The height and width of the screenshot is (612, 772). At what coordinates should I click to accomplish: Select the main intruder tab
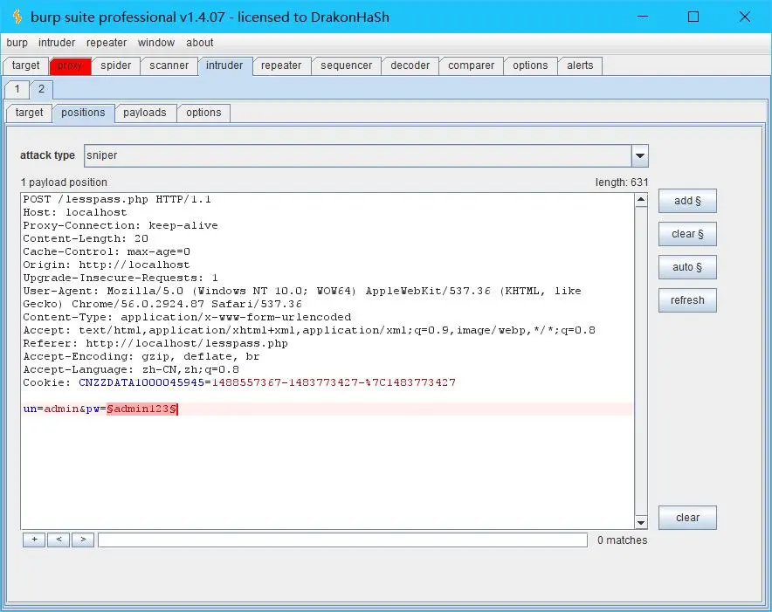tap(224, 65)
